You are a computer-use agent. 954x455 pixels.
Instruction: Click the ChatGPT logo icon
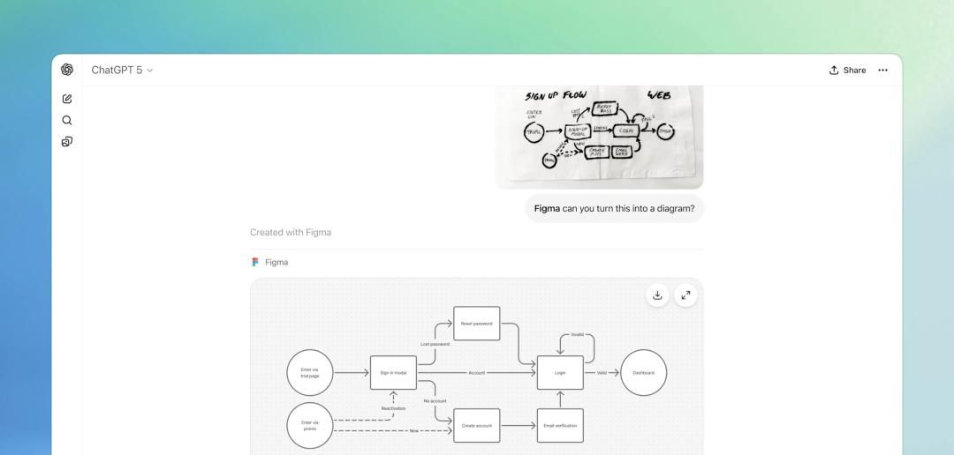[67, 70]
